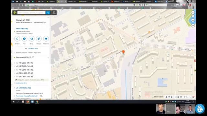Click phone number +7-903-698-45-76
The height and width of the screenshot is (116, 207).
[x=25, y=73]
